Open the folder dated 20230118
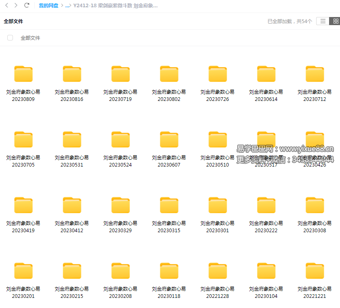 [x=169, y=271]
